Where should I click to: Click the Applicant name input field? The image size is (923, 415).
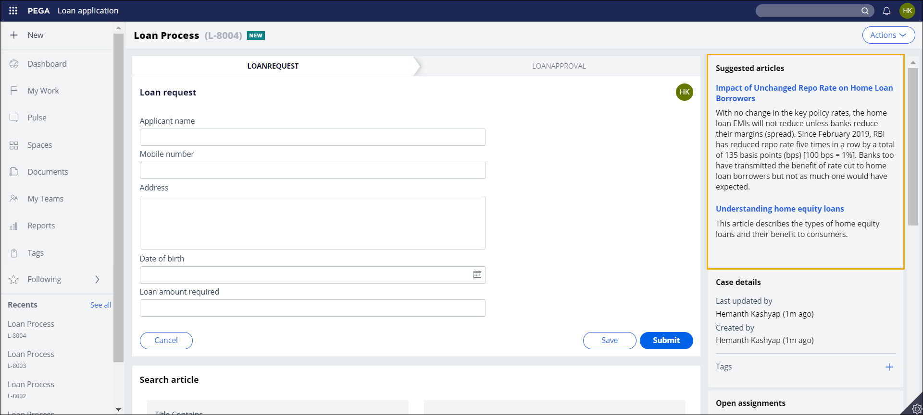coord(312,137)
